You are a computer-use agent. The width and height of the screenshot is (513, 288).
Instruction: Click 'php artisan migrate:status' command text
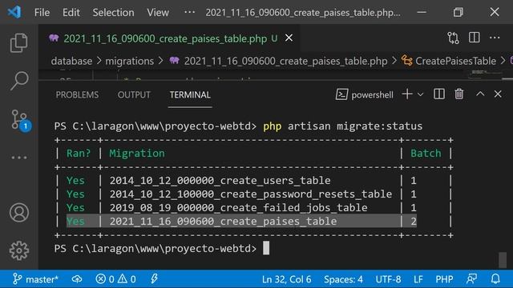[342, 126]
